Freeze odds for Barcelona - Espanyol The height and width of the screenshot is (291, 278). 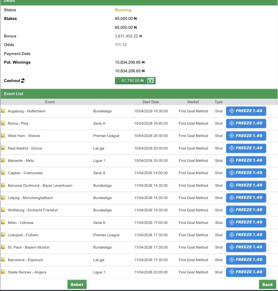coord(246,260)
